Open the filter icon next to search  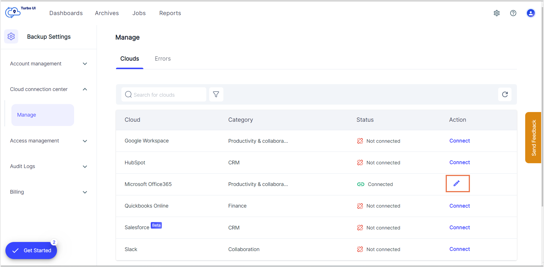tap(216, 94)
